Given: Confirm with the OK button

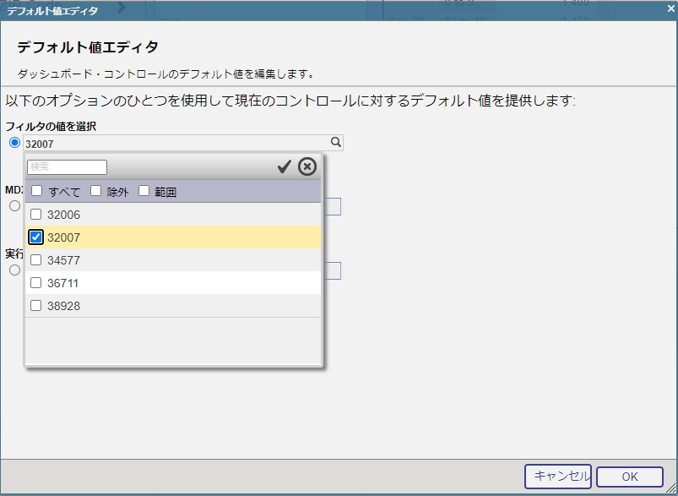Looking at the screenshot, I should tap(629, 477).
